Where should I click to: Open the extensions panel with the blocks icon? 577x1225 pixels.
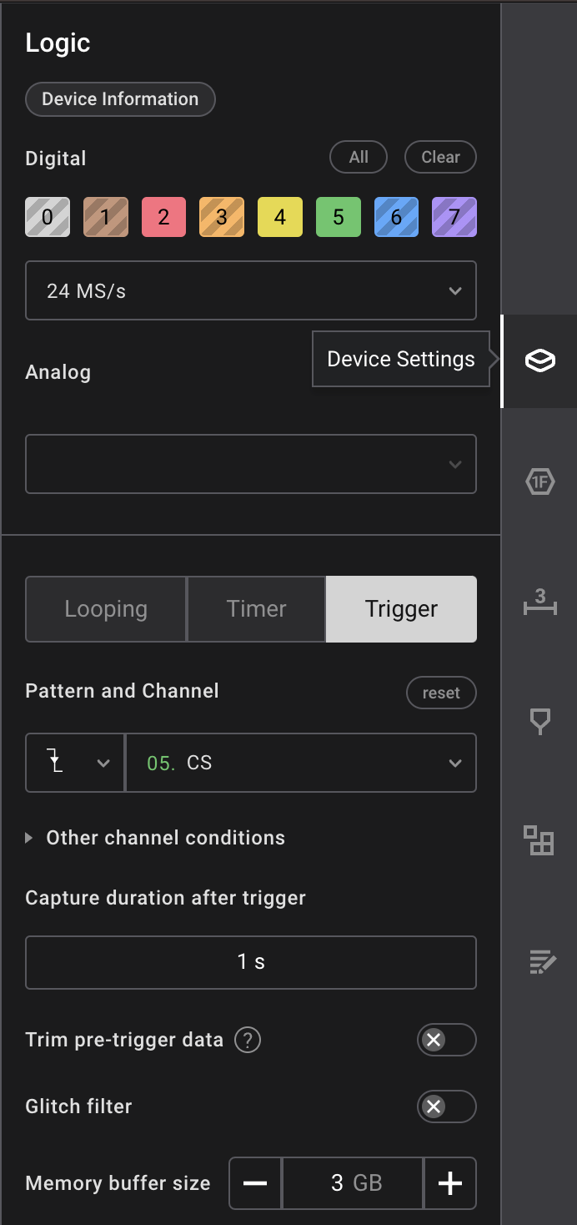[539, 842]
